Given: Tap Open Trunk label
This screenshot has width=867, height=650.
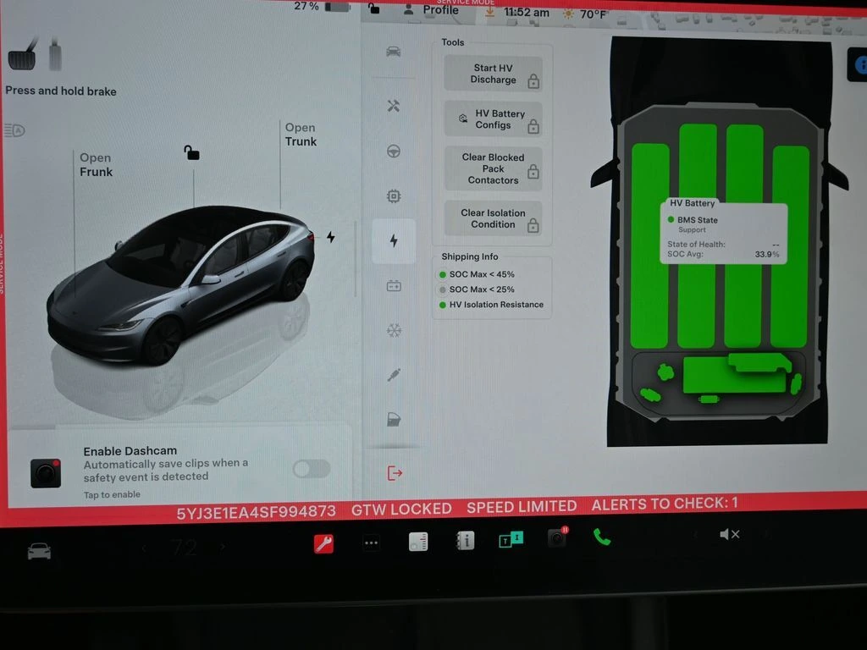Looking at the screenshot, I should (301, 135).
